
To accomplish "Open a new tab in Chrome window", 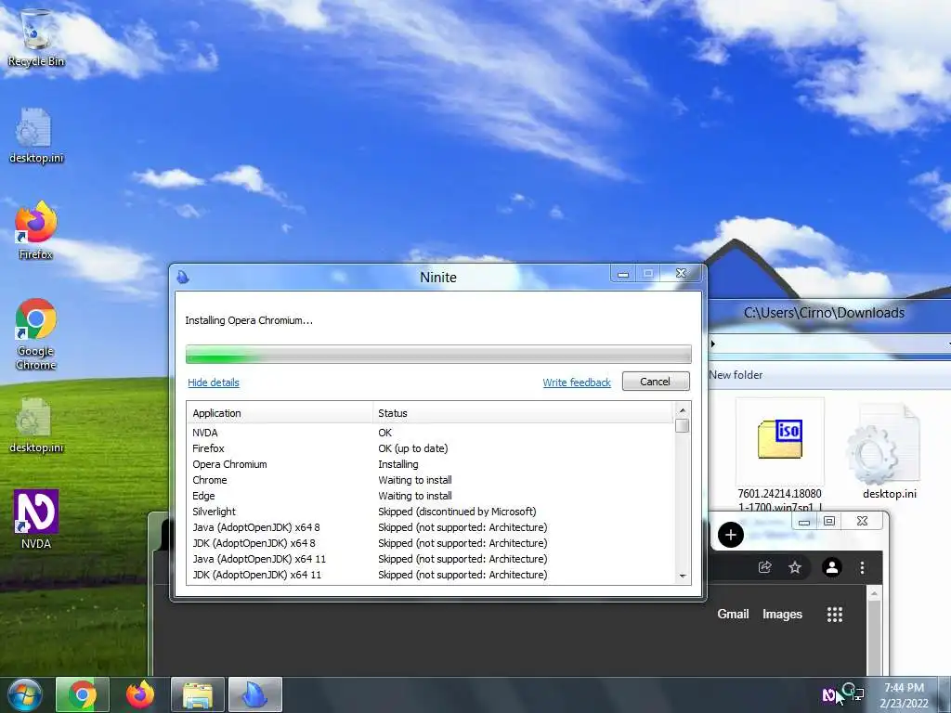I will point(730,535).
